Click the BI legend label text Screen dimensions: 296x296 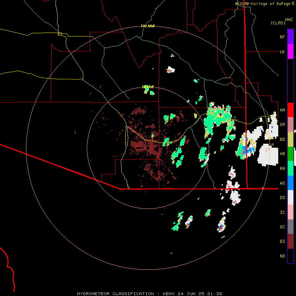click(x=282, y=241)
